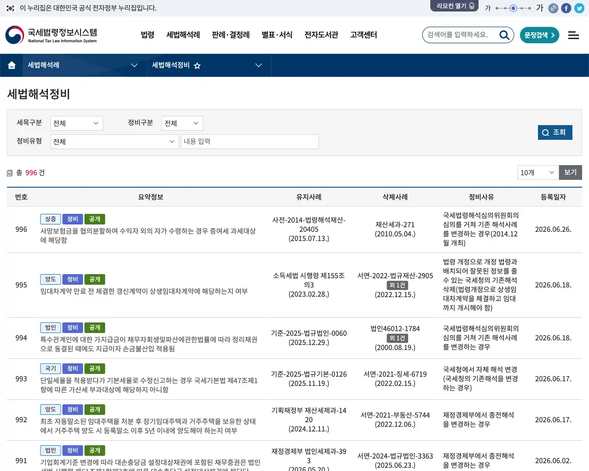Click 외 1건 badge in row 994

click(397, 338)
